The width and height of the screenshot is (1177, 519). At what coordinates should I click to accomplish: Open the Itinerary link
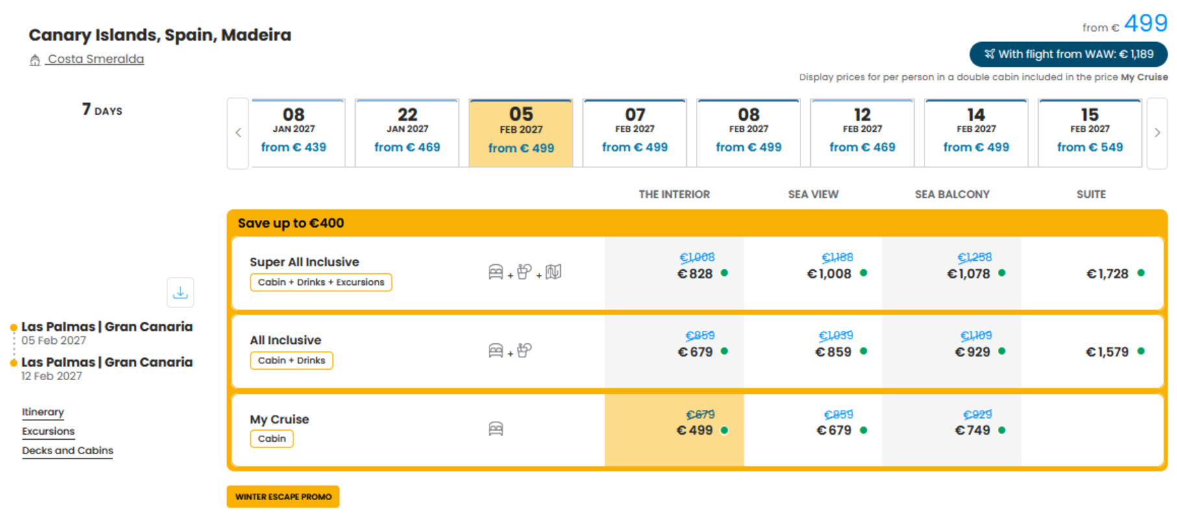pyautogui.click(x=43, y=412)
